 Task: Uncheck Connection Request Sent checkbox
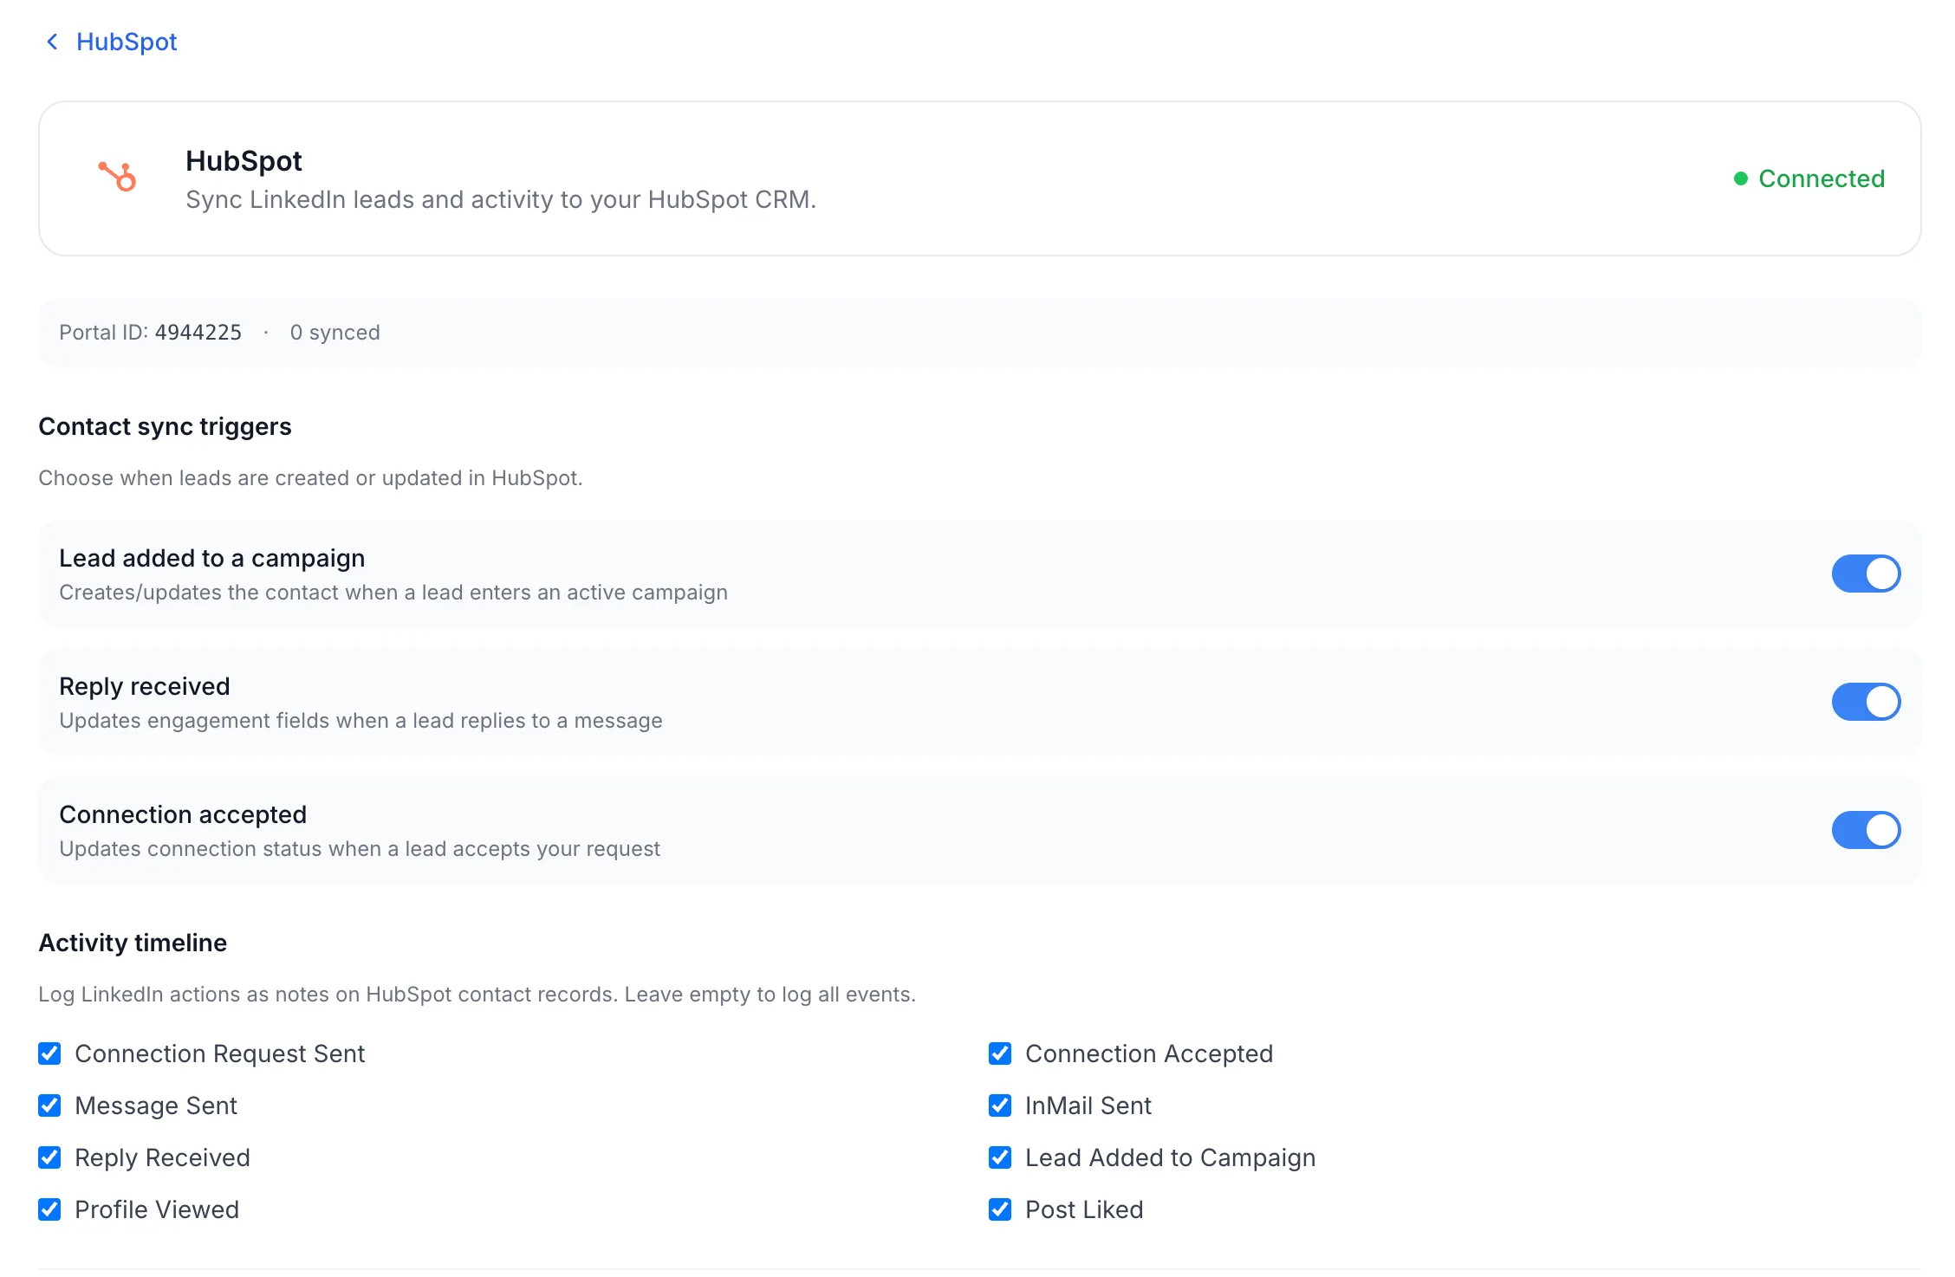[x=49, y=1053]
